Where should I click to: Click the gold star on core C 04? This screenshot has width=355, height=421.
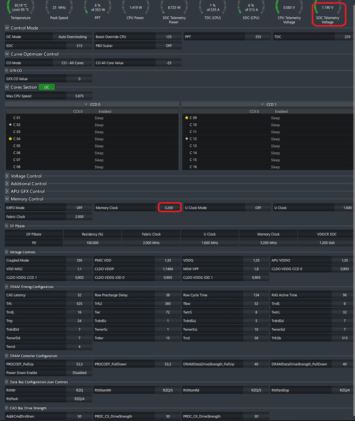(10, 139)
